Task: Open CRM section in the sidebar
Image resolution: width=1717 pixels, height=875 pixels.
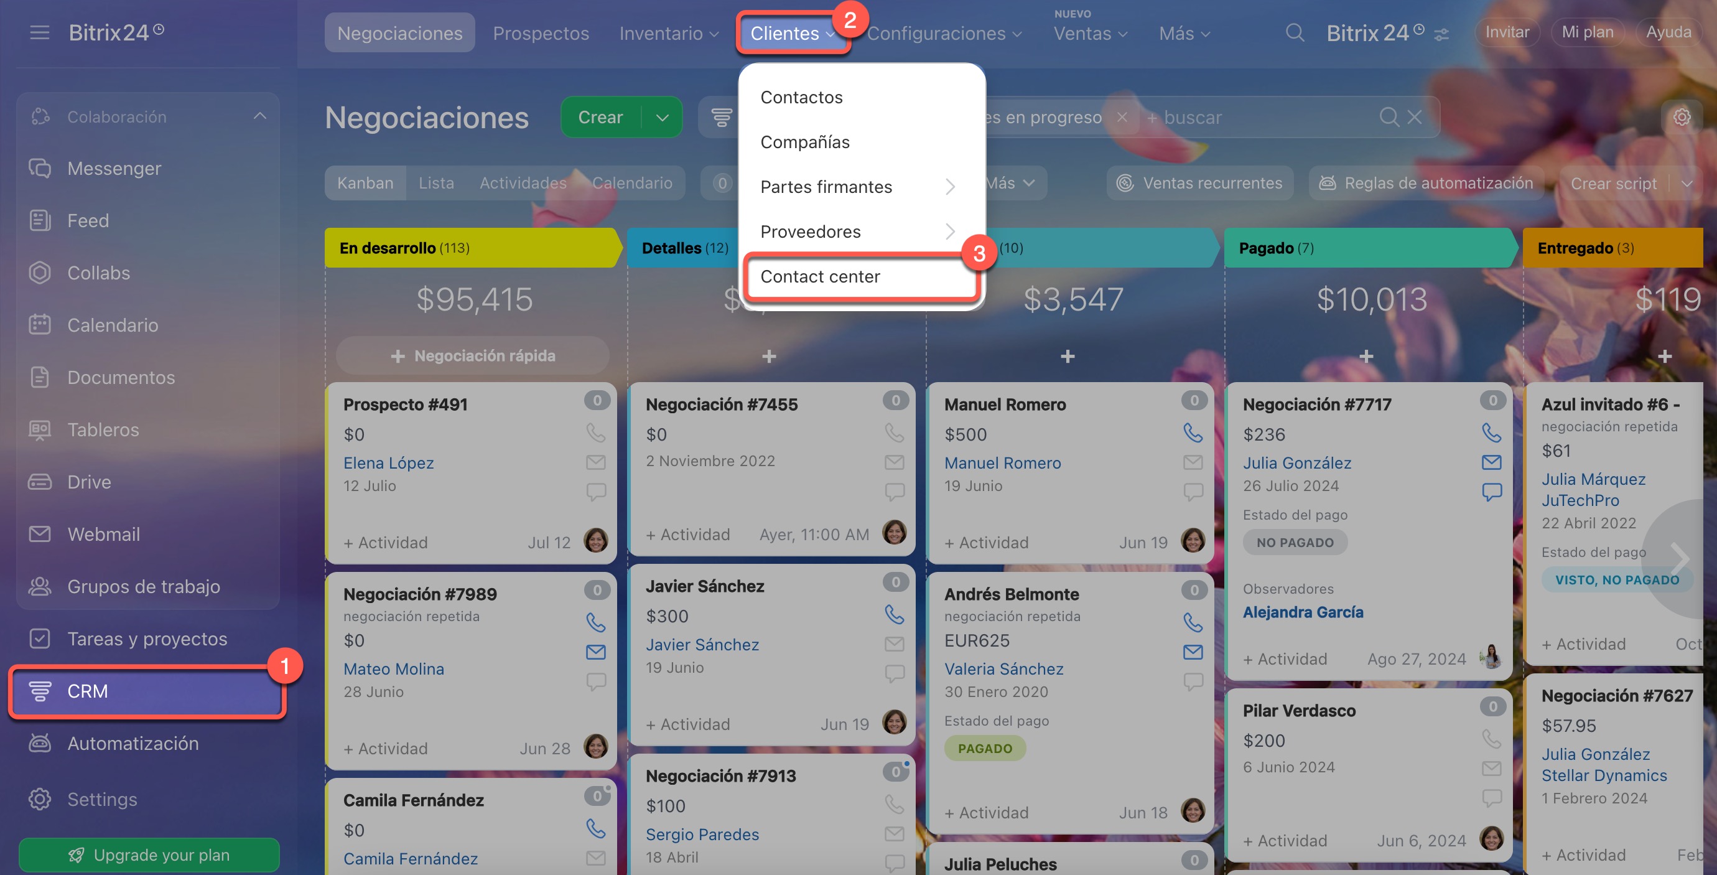Action: [148, 691]
